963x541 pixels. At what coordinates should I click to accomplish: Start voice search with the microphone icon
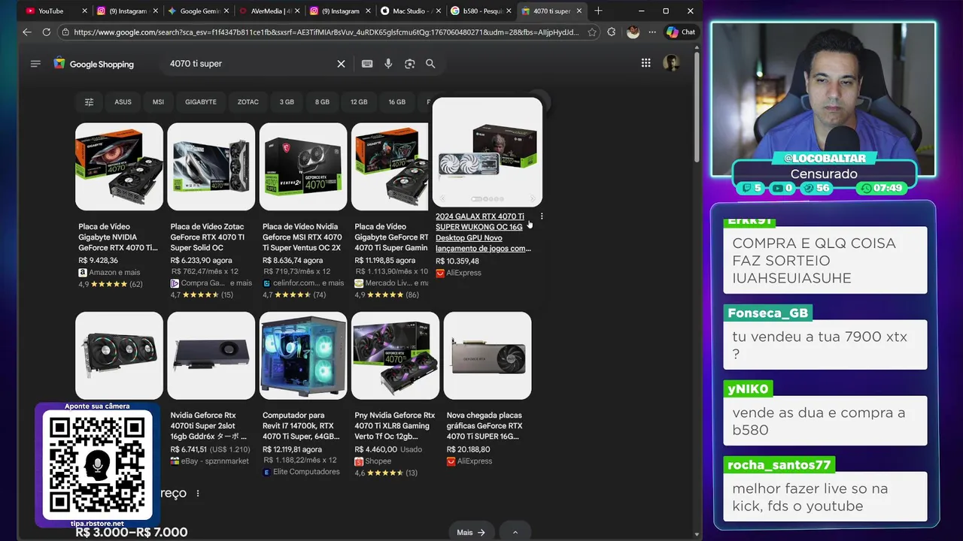[388, 64]
